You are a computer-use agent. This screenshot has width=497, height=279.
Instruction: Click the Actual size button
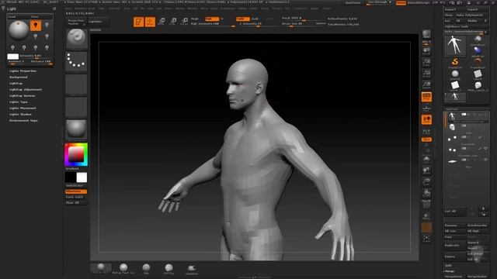pyautogui.click(x=426, y=74)
